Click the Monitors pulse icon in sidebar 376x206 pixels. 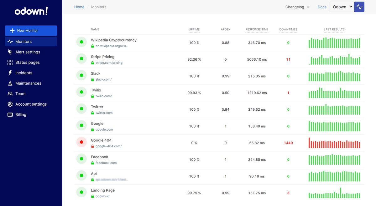[x=10, y=42]
